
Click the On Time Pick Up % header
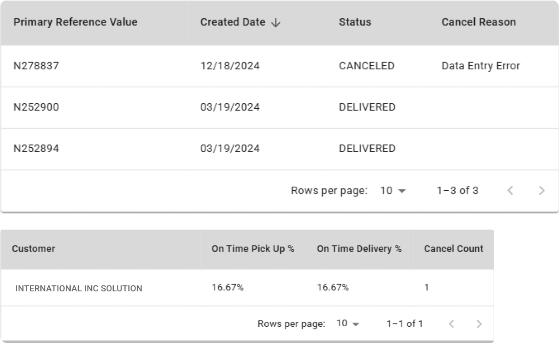tap(253, 249)
